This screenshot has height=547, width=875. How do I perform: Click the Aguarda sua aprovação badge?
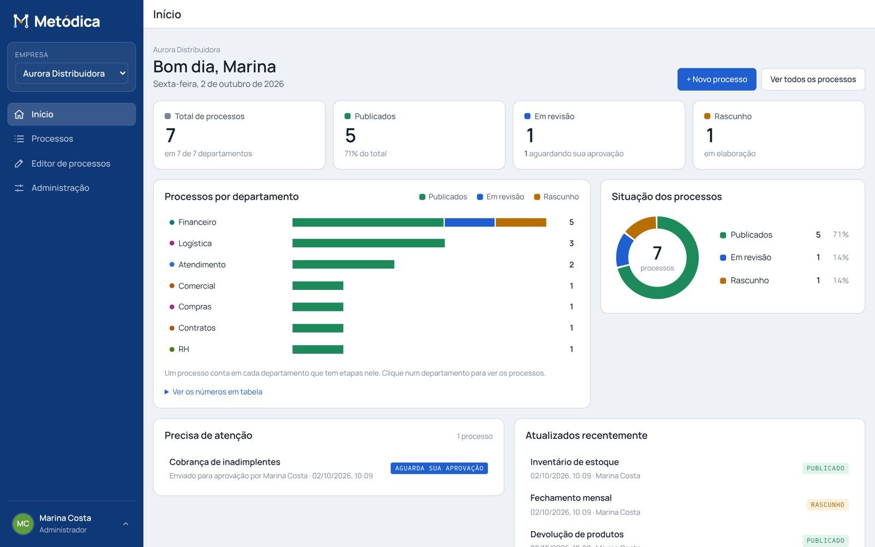[439, 468]
